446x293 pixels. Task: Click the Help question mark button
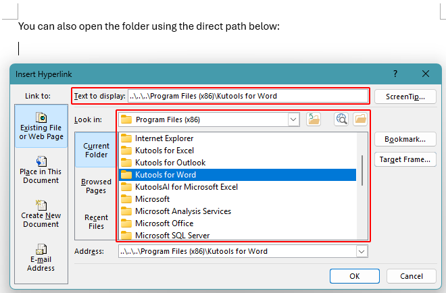click(395, 74)
